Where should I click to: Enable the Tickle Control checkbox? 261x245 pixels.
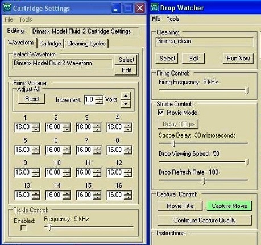[x=23, y=228]
